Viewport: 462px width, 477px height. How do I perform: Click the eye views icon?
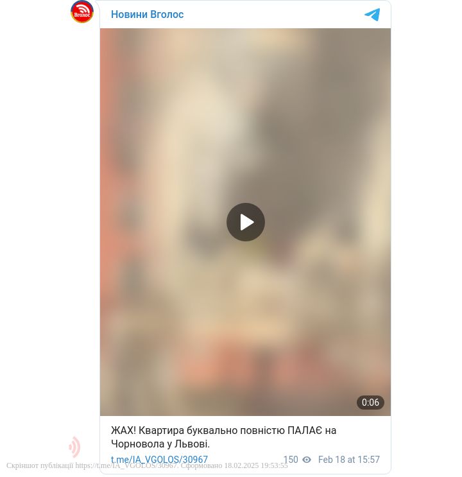tap(307, 460)
